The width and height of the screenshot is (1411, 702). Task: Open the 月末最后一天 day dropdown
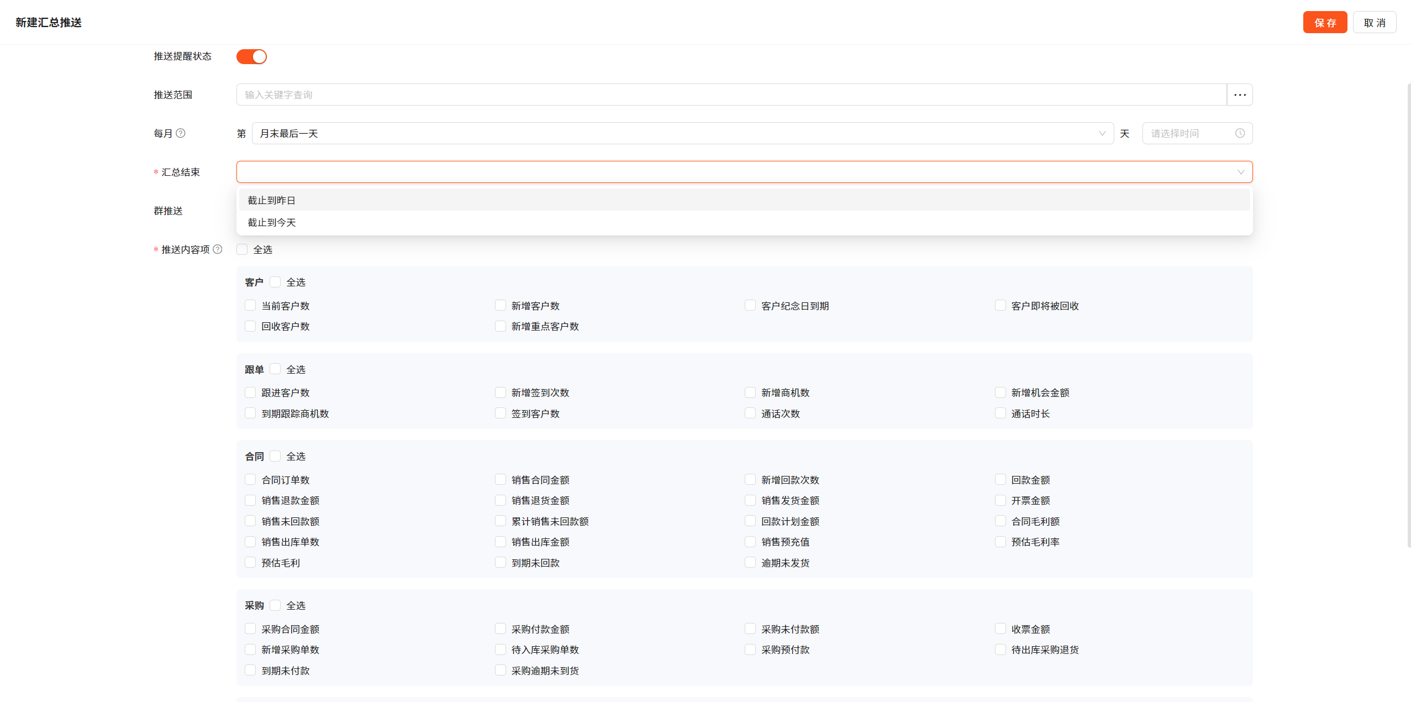(682, 133)
